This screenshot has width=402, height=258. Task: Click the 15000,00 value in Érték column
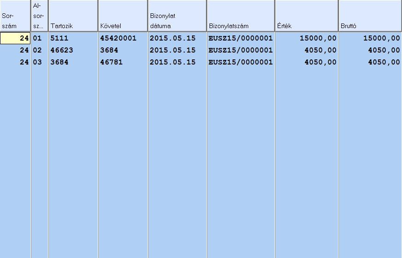[318, 38]
